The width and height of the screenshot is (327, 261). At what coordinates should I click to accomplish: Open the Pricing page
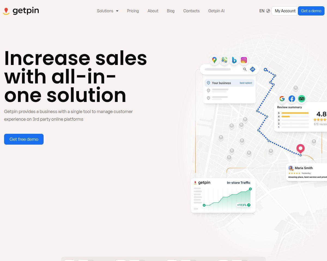click(133, 11)
